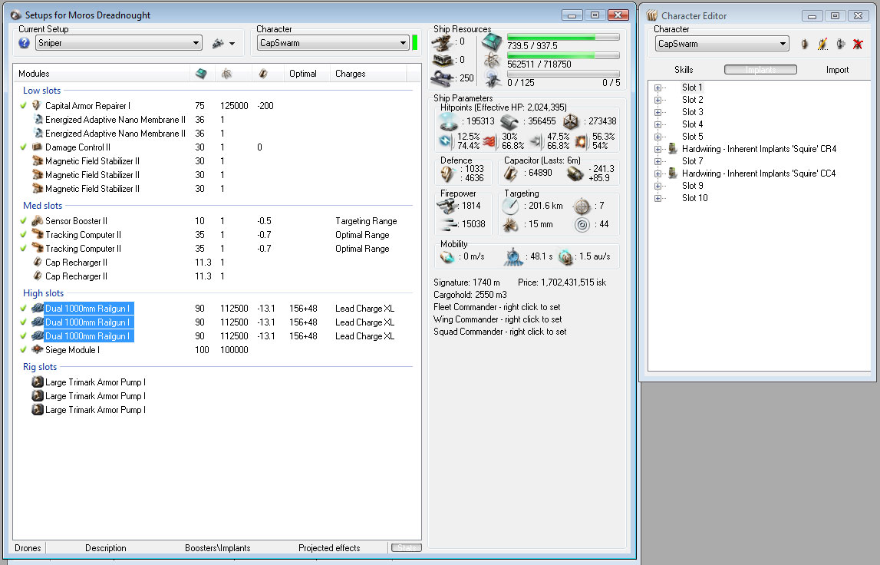Screen dimensions: 880x565
Task: Click the calibration icon showing 250
Action: 442,78
